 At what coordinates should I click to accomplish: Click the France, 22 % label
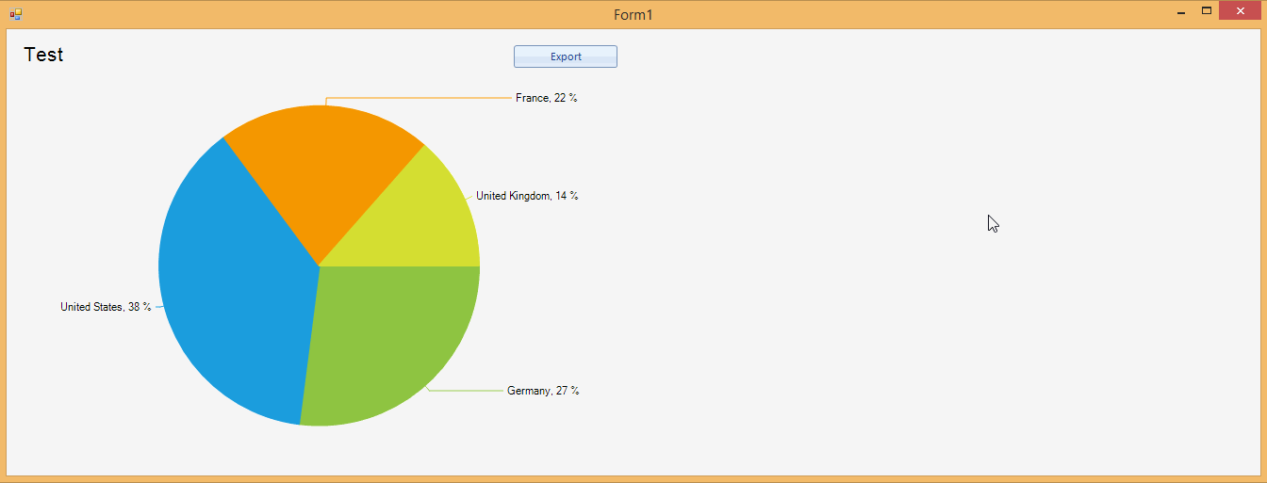[x=547, y=98]
